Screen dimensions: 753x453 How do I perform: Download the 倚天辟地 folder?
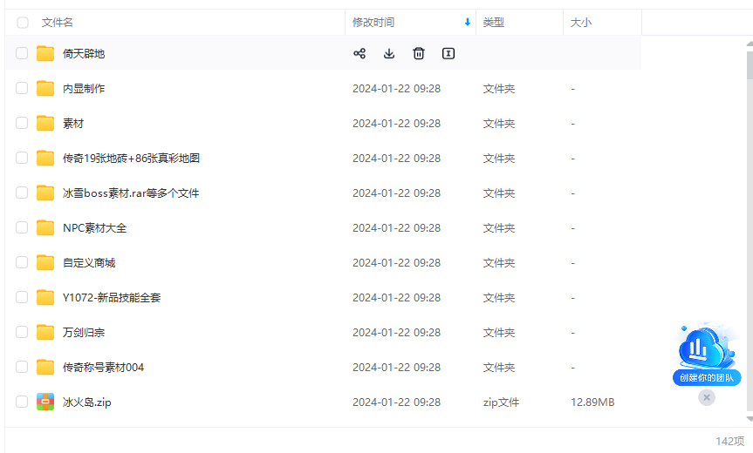tap(389, 54)
